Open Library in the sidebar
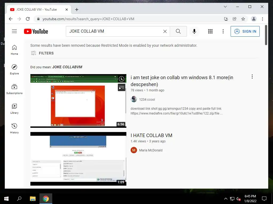 [14, 109]
